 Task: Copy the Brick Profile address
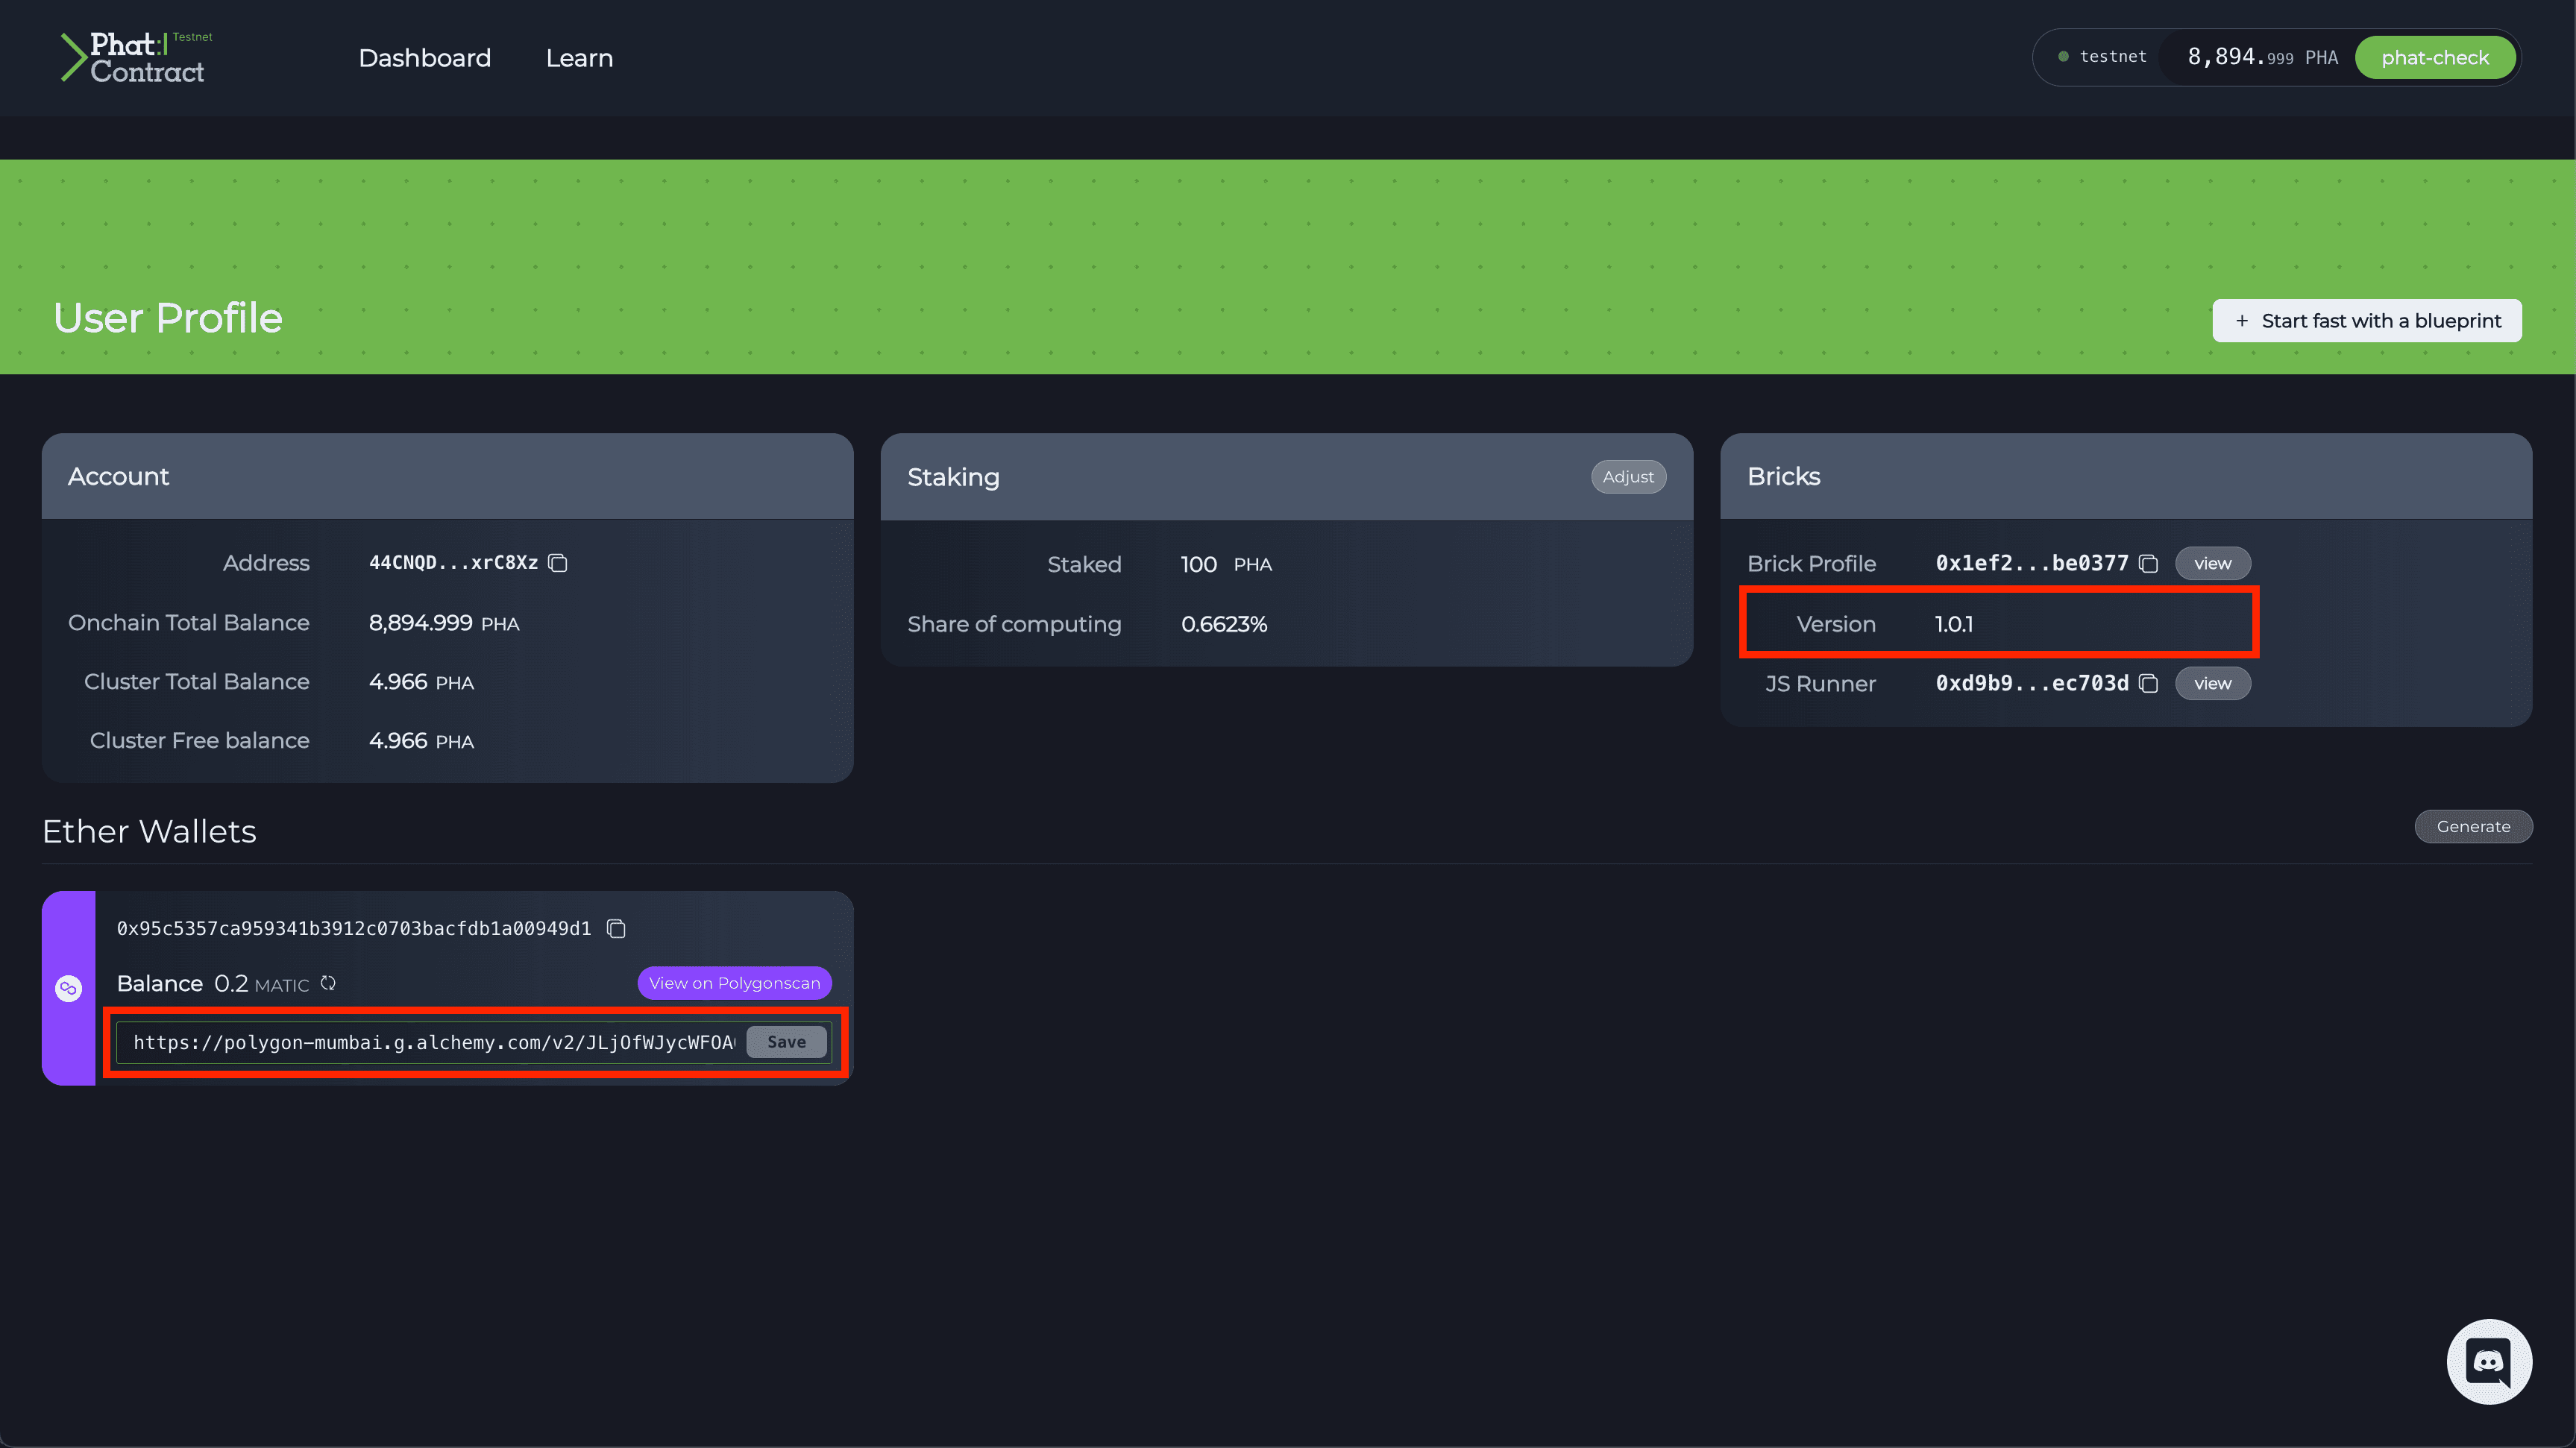click(x=2148, y=563)
